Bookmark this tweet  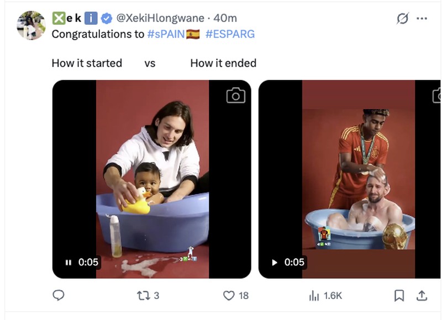[x=399, y=296]
